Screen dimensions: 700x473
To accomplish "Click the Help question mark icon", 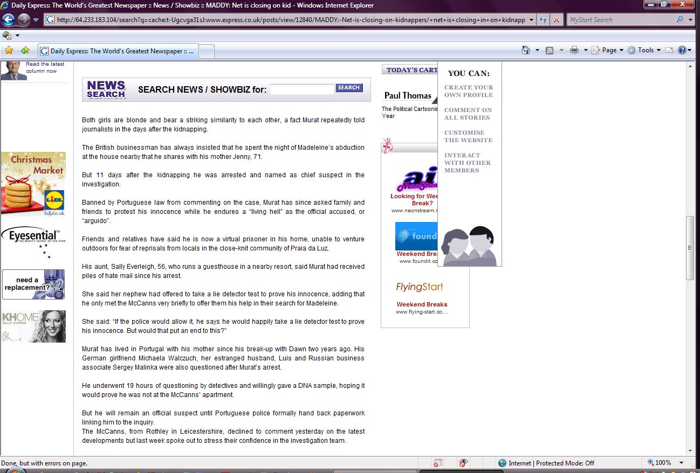I will 682,50.
